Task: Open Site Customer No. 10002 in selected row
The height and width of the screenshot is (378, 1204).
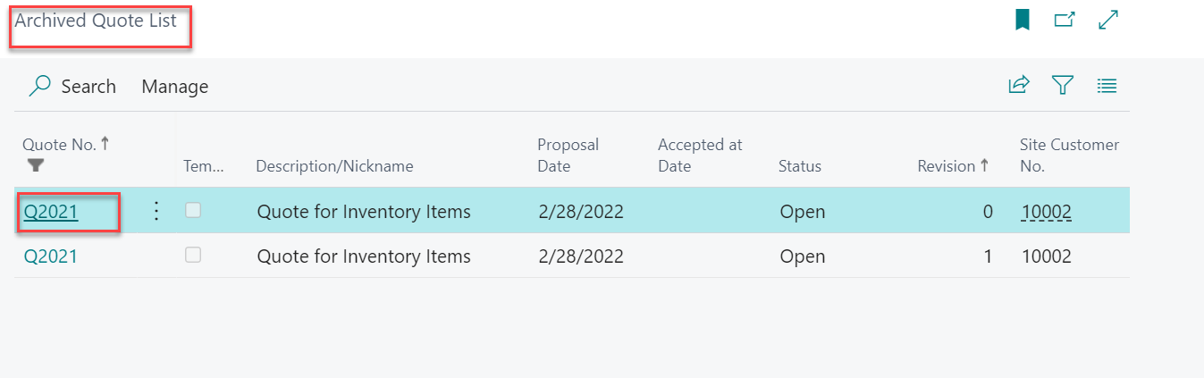Action: [x=1046, y=212]
